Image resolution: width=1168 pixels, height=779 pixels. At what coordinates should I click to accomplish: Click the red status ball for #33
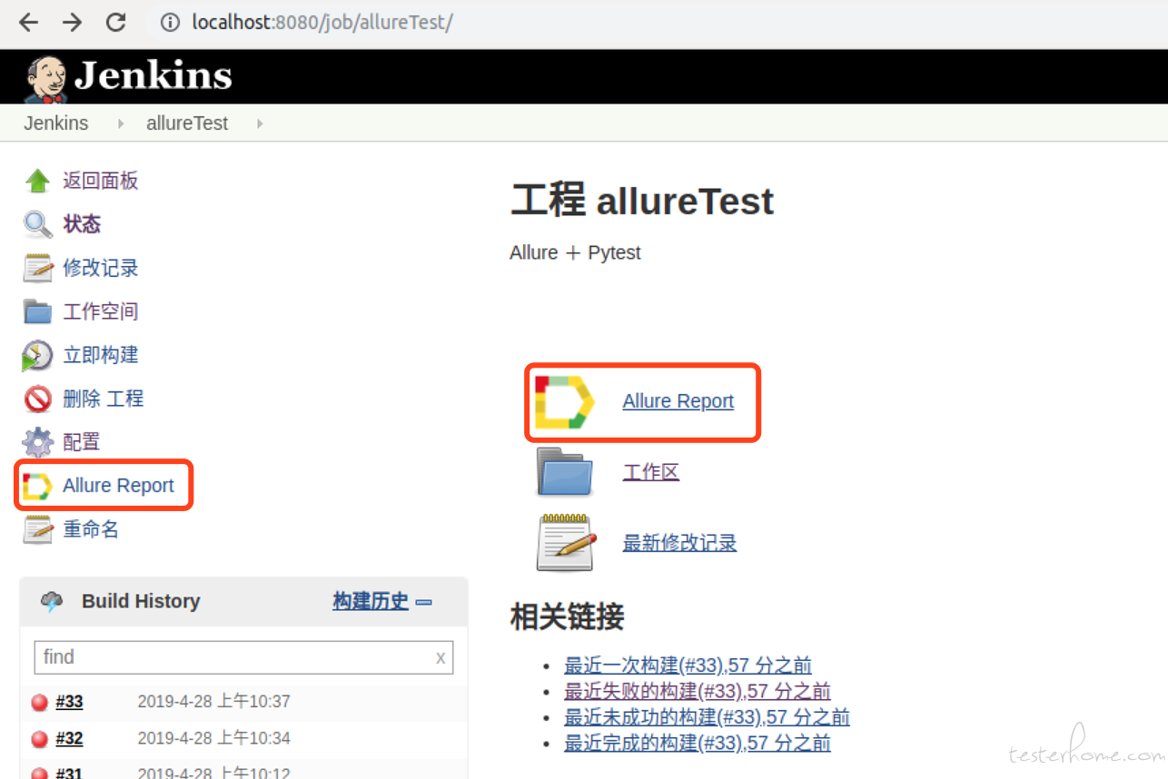(39, 702)
